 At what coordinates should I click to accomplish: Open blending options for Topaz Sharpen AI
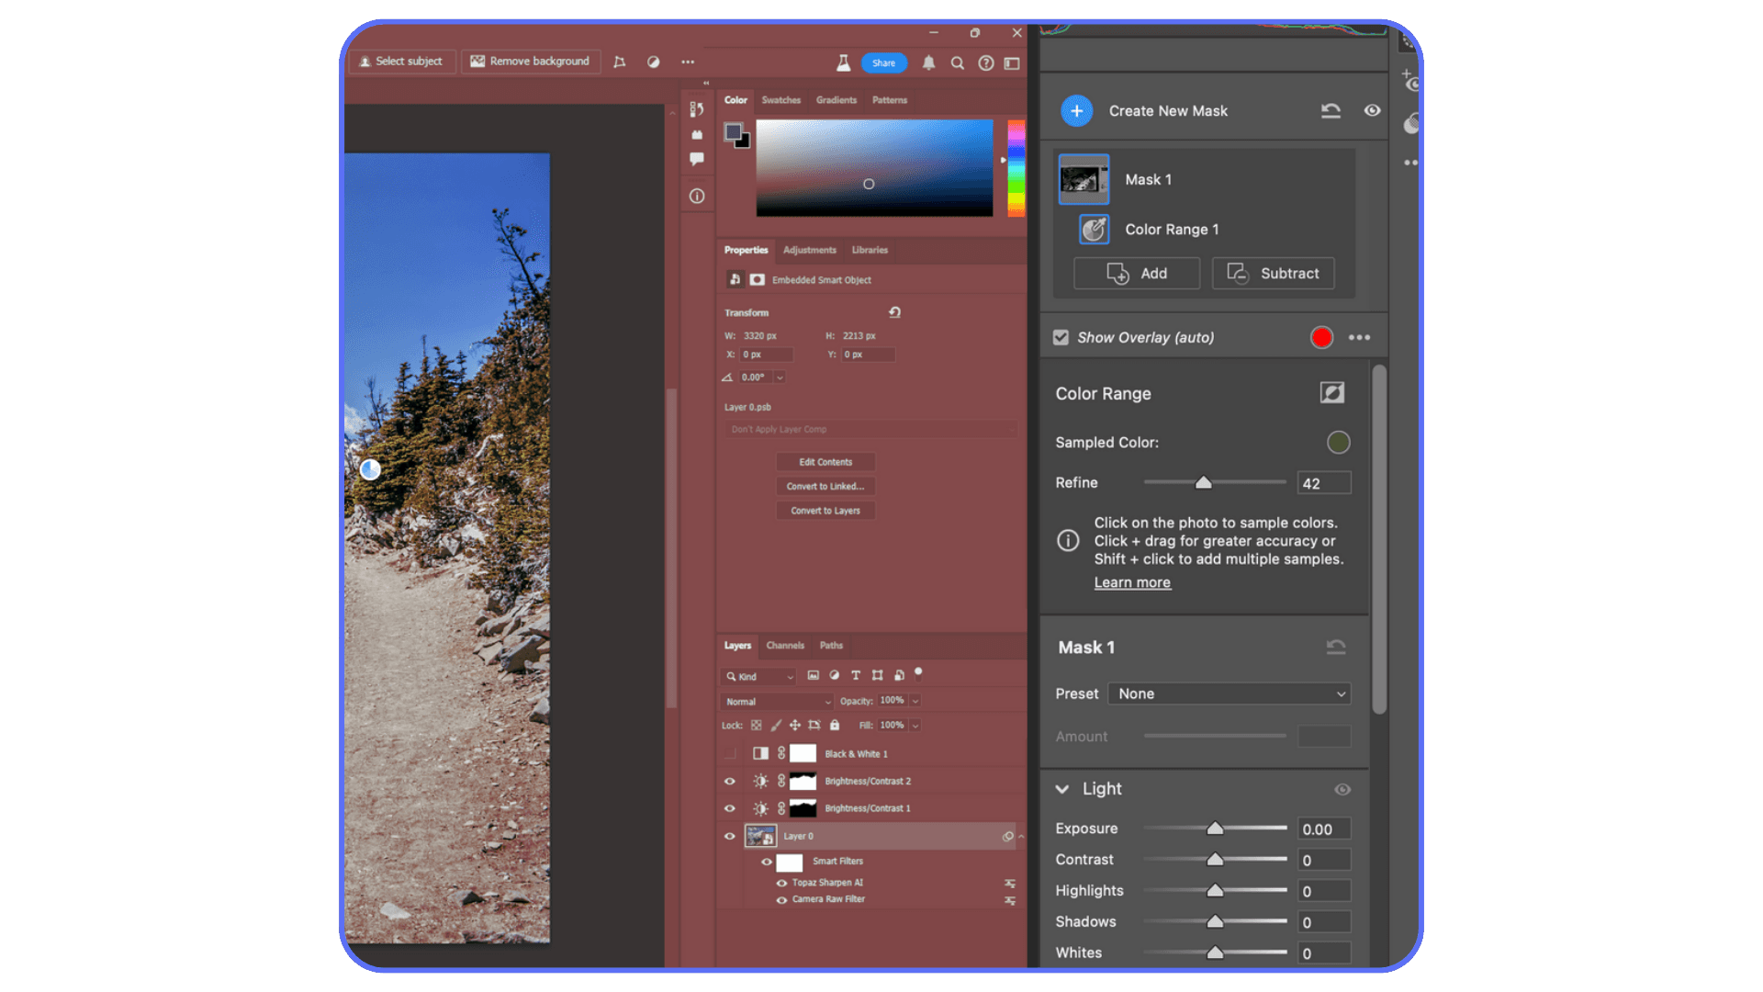tap(1010, 882)
